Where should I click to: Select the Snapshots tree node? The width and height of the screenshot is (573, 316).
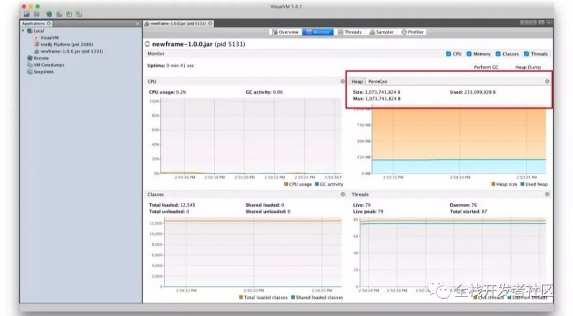click(44, 72)
